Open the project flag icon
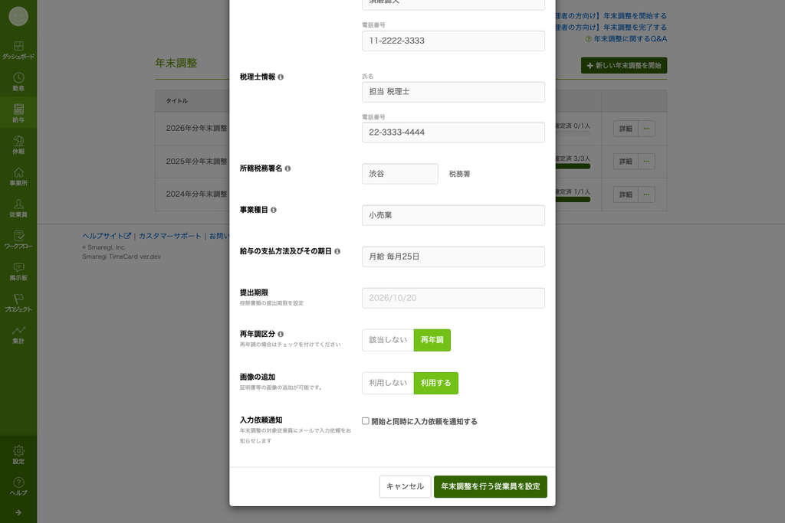 point(18,302)
